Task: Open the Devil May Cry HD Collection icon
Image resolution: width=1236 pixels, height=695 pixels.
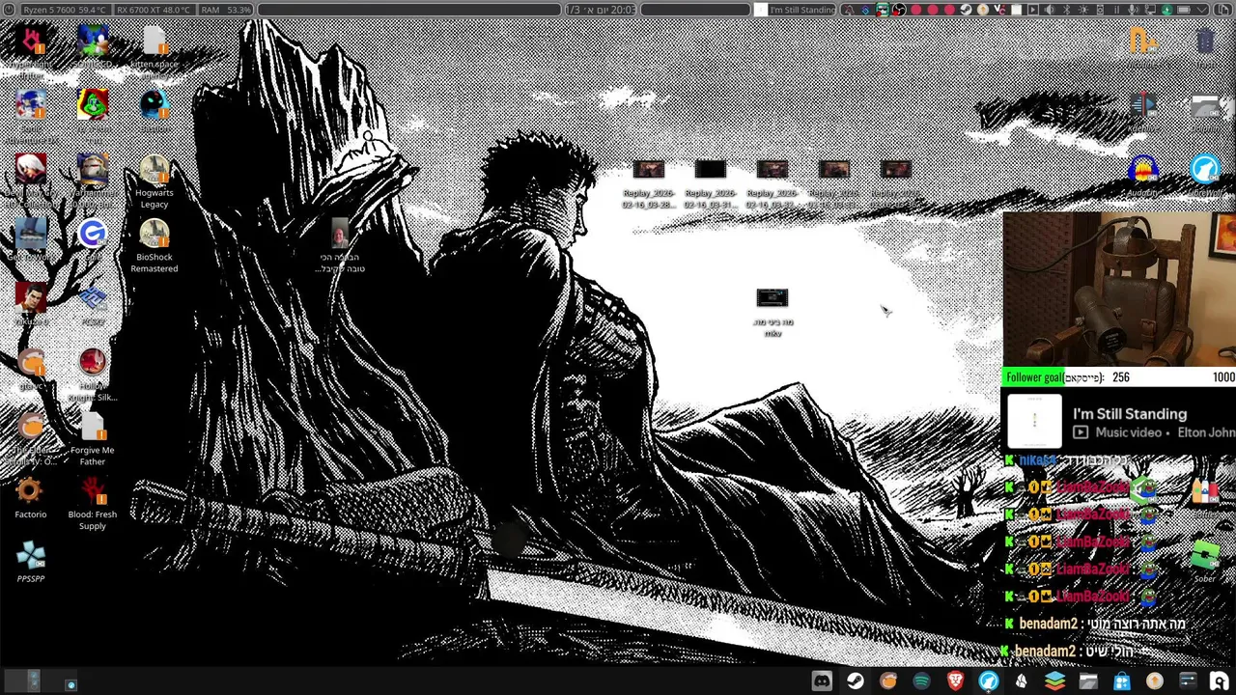Action: (x=30, y=169)
